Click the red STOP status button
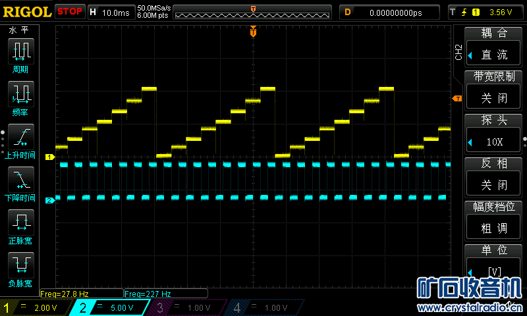 [x=69, y=11]
